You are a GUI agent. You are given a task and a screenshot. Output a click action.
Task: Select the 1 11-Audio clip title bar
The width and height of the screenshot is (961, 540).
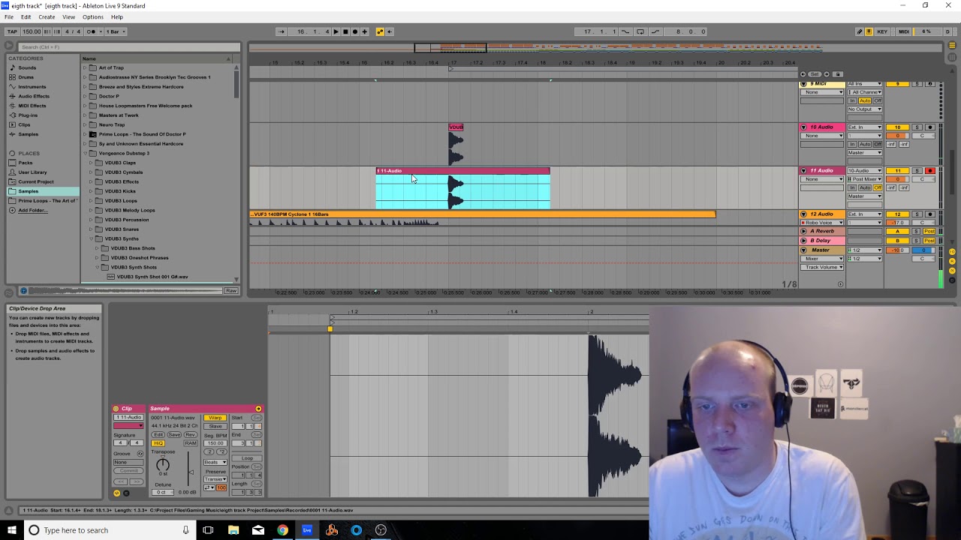[463, 171]
